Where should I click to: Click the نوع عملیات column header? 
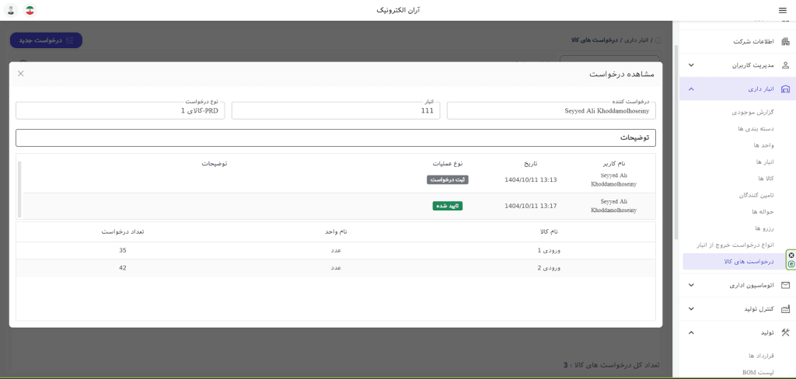coord(448,163)
